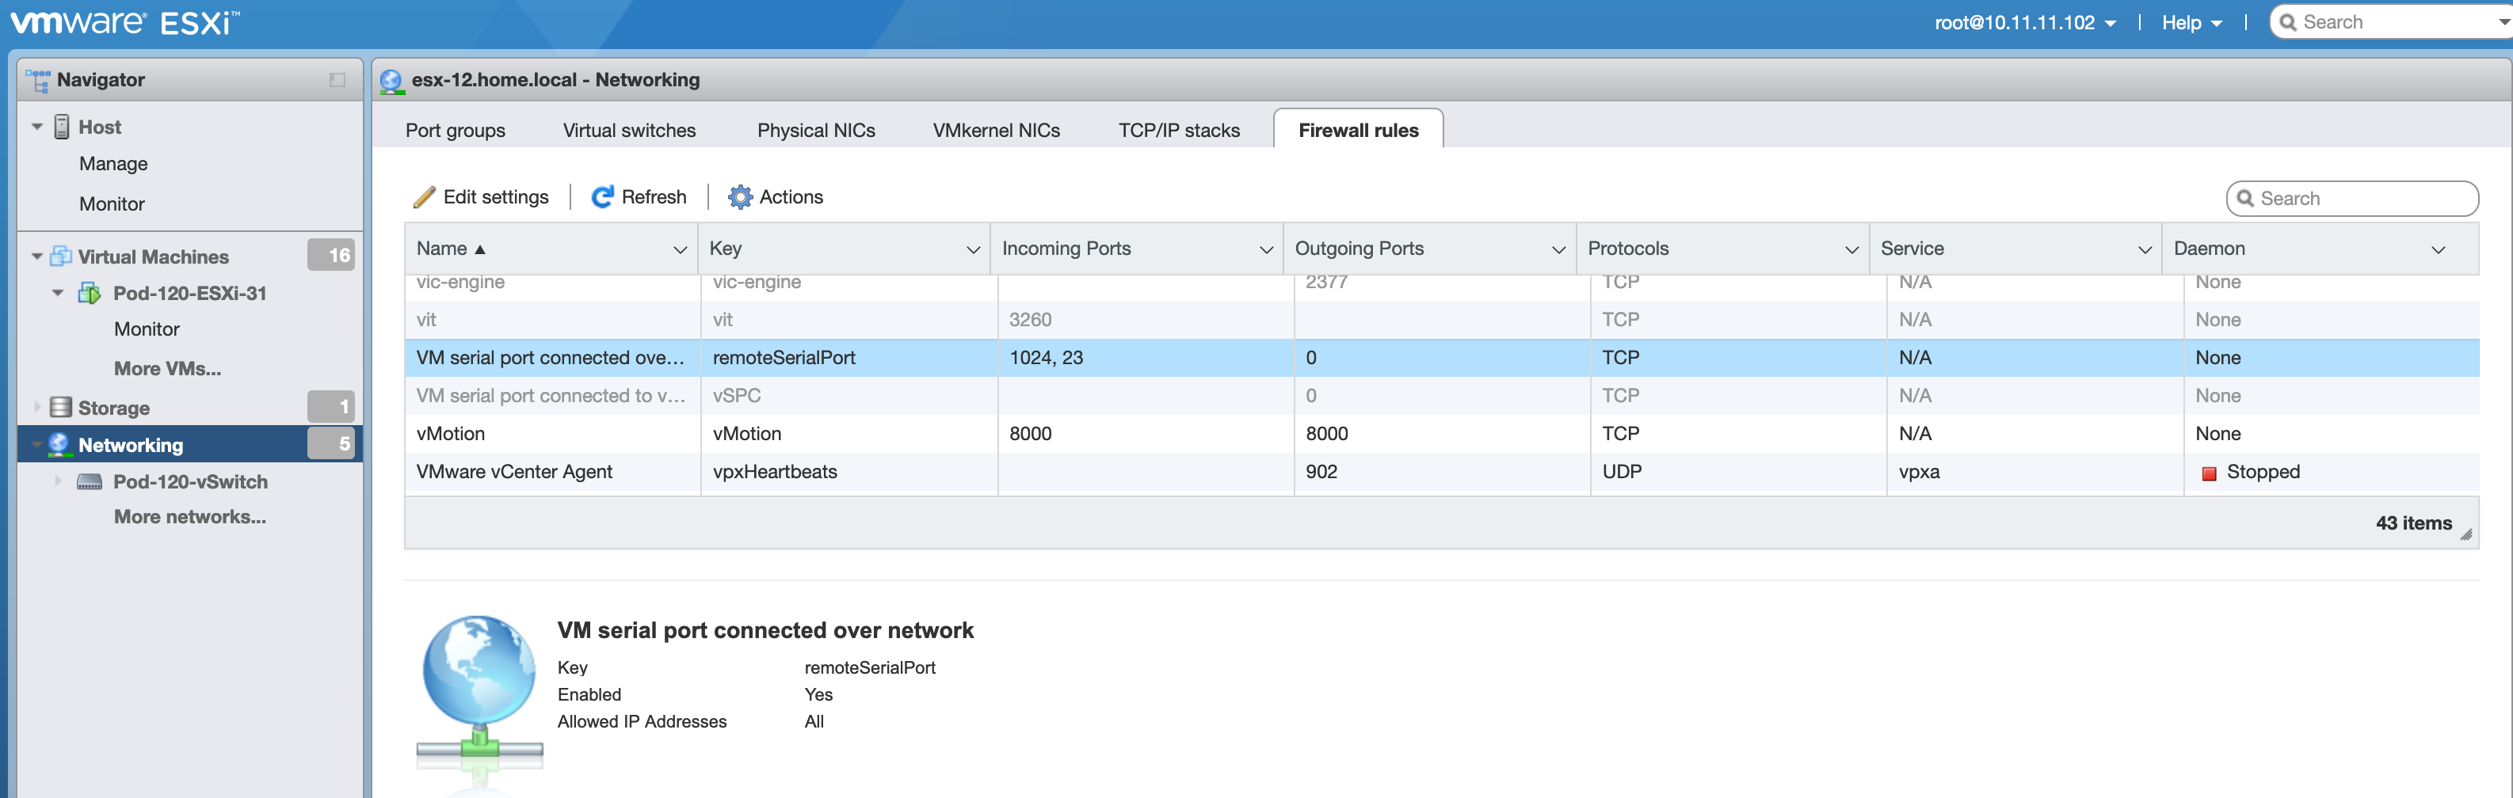Open More networks link in Navigator
This screenshot has width=2513, height=798.
[189, 518]
